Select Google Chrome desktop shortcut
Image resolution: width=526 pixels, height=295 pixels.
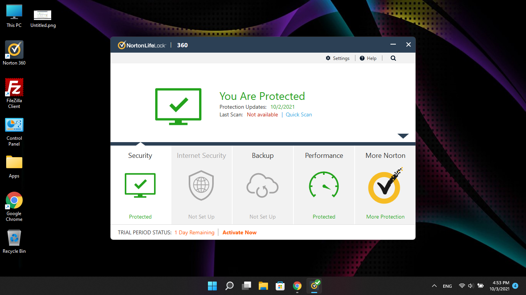click(x=14, y=207)
